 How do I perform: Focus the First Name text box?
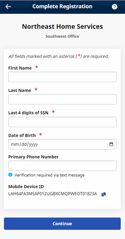62,77
